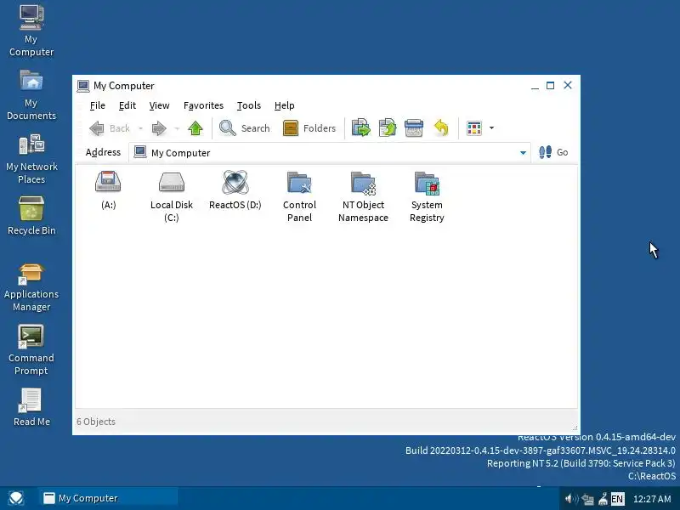Click the yellow Undo arrow icon

(x=441, y=128)
